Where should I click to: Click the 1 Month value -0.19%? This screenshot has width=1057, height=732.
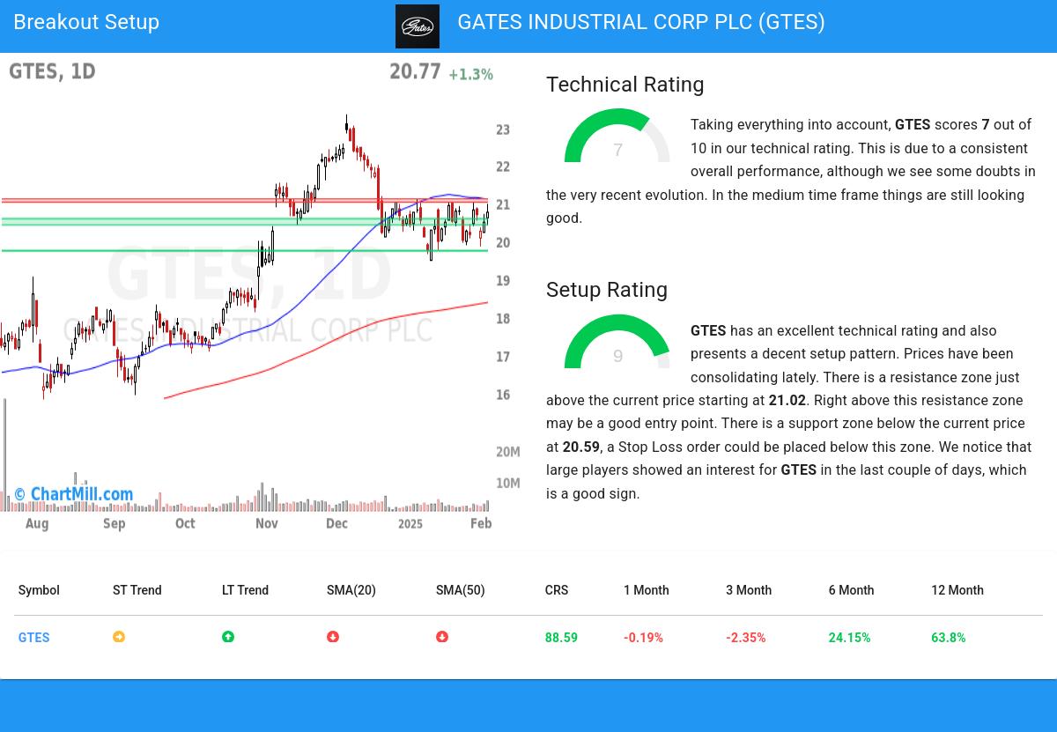(643, 638)
